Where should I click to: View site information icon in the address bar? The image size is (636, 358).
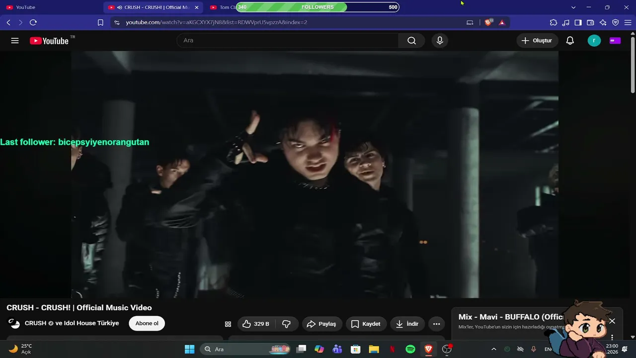[117, 22]
